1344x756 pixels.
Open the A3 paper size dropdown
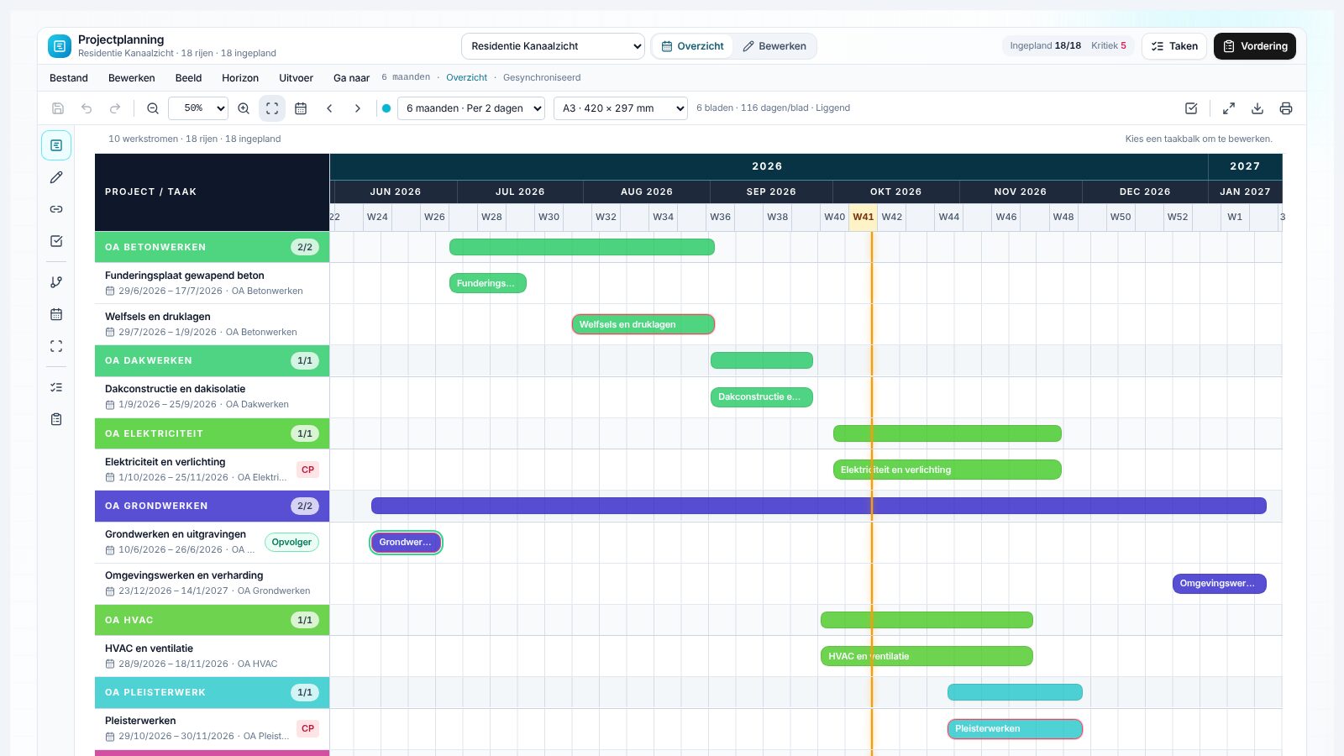point(621,108)
